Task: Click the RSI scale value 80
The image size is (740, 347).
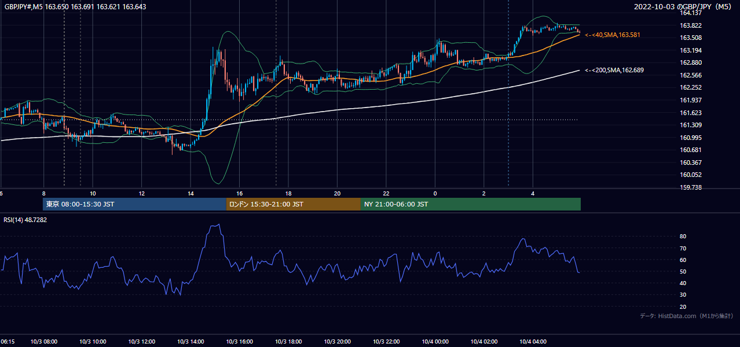Action: pos(683,237)
